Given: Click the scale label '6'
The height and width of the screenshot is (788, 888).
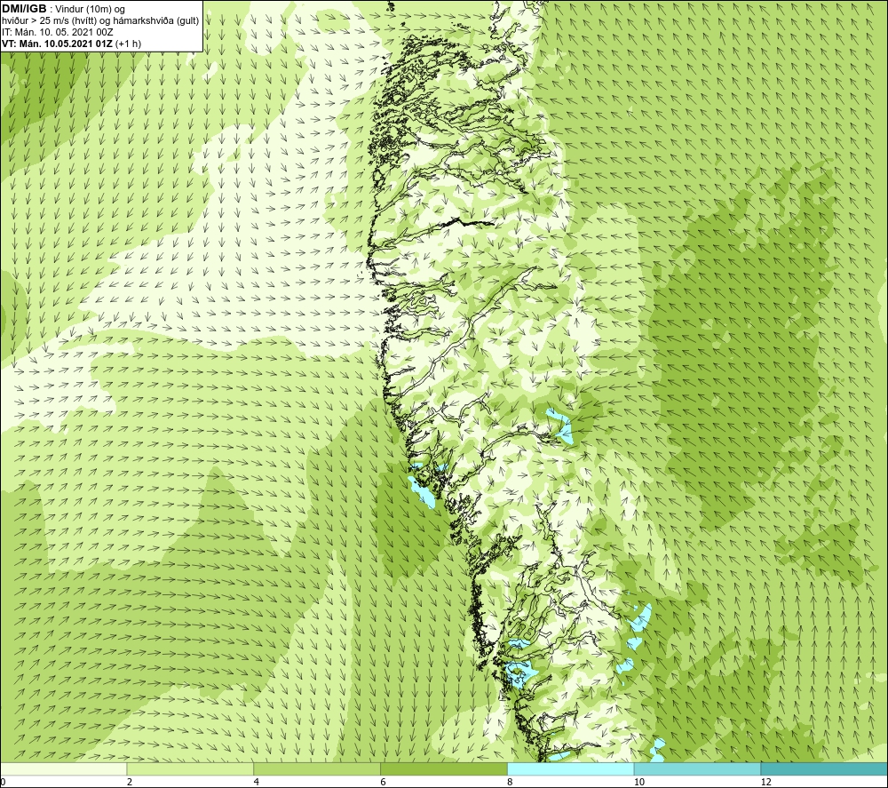Looking at the screenshot, I should 384,783.
